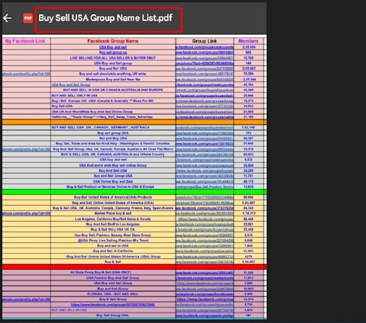Open group link for 'Marketplace Buy and Sell Near Me'

205,79
